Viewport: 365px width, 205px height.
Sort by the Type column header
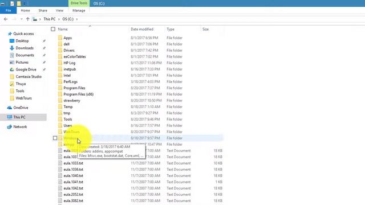coord(171,29)
